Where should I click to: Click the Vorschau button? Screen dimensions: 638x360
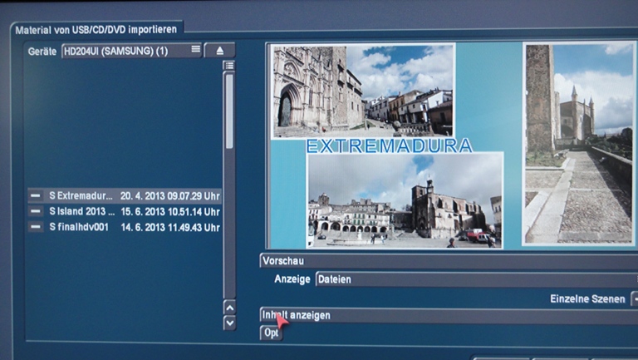click(449, 261)
